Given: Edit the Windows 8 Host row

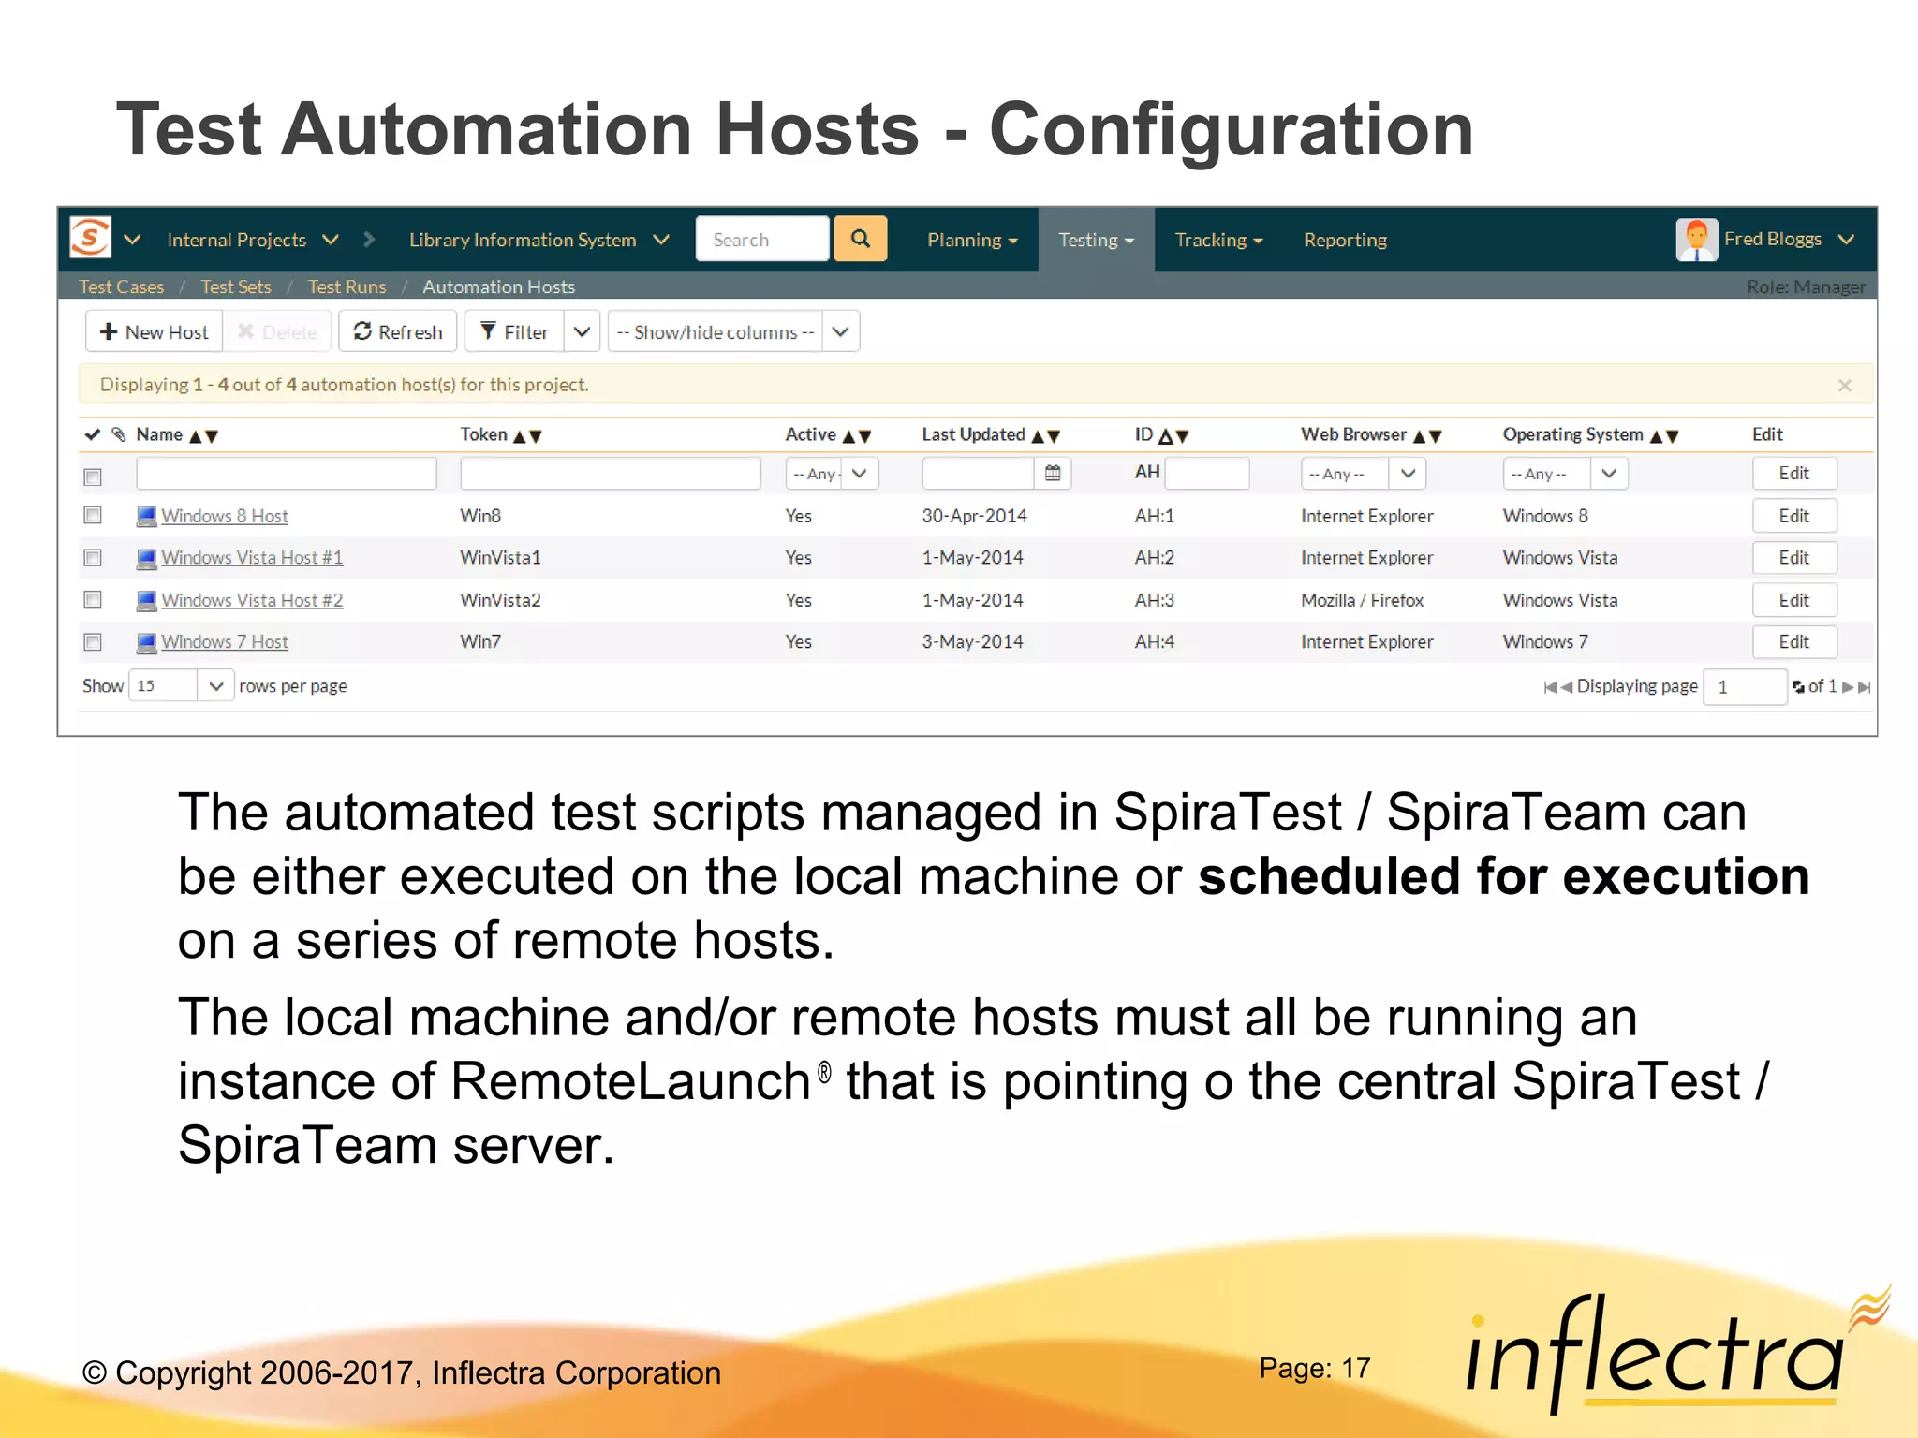Looking at the screenshot, I should [1794, 516].
